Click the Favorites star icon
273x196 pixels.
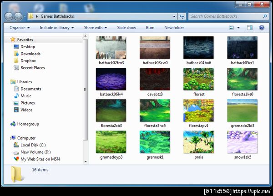coord(13,40)
